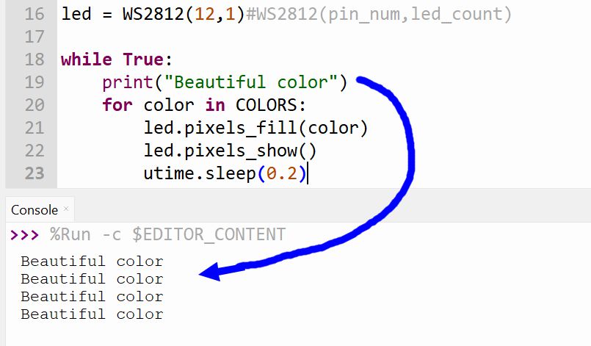The width and height of the screenshot is (591, 346).
Task: Click the %Run -c $EDITOR_CONTENT command
Action: click(x=167, y=234)
